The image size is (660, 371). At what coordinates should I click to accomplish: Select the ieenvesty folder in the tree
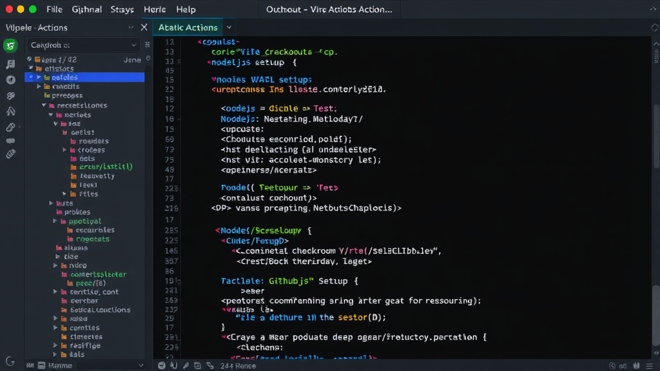[97, 176]
